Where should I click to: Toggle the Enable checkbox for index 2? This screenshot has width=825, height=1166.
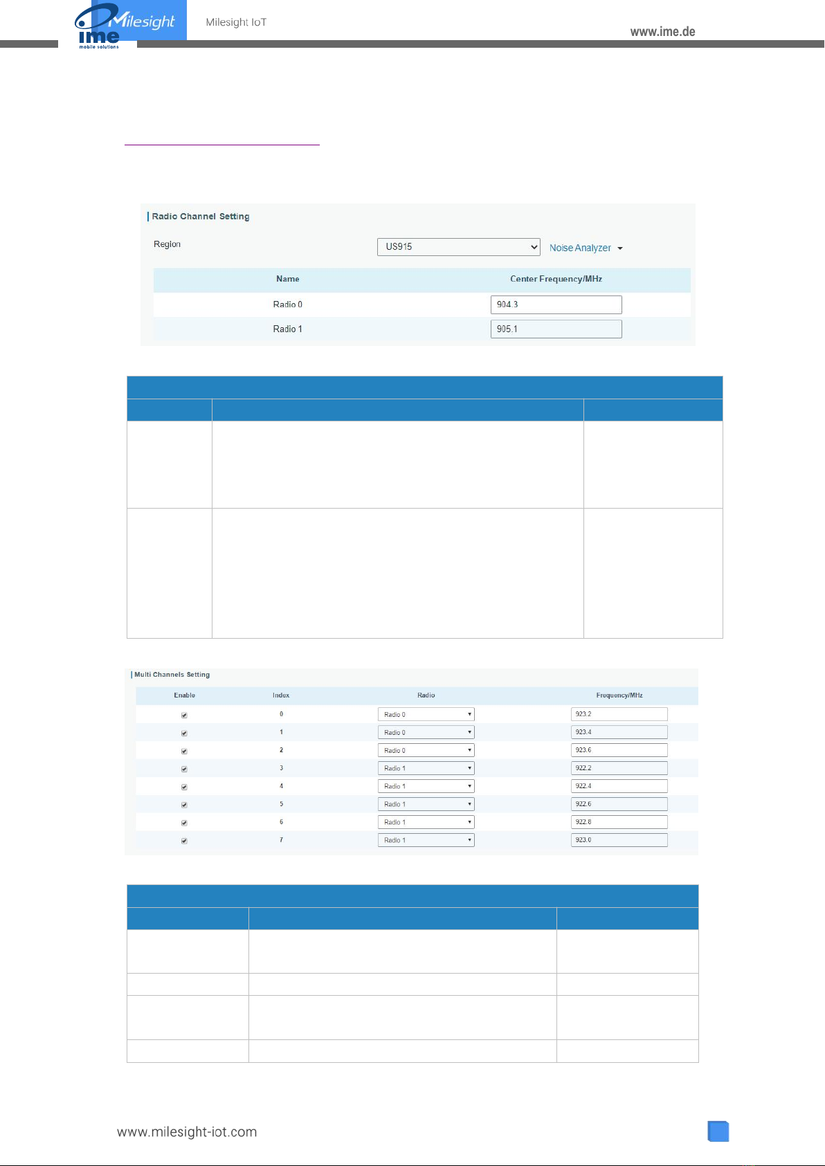click(x=184, y=751)
